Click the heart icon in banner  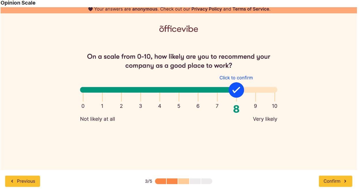(x=90, y=9)
